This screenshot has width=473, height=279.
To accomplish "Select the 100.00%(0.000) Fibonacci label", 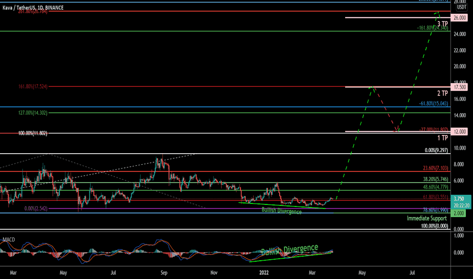I will pyautogui.click(x=434, y=226).
